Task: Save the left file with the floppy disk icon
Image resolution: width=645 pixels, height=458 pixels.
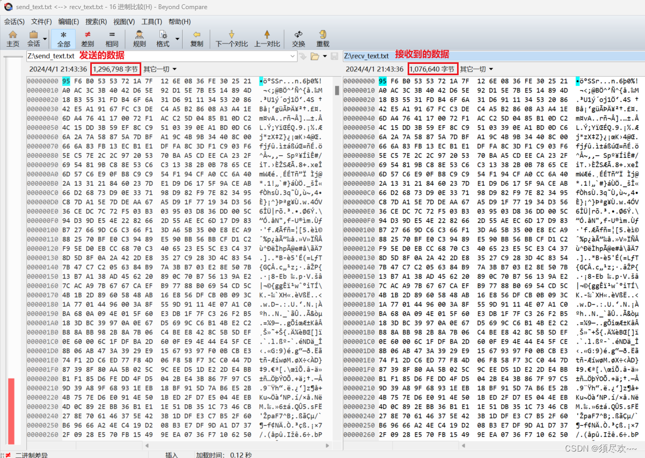Action: point(334,56)
